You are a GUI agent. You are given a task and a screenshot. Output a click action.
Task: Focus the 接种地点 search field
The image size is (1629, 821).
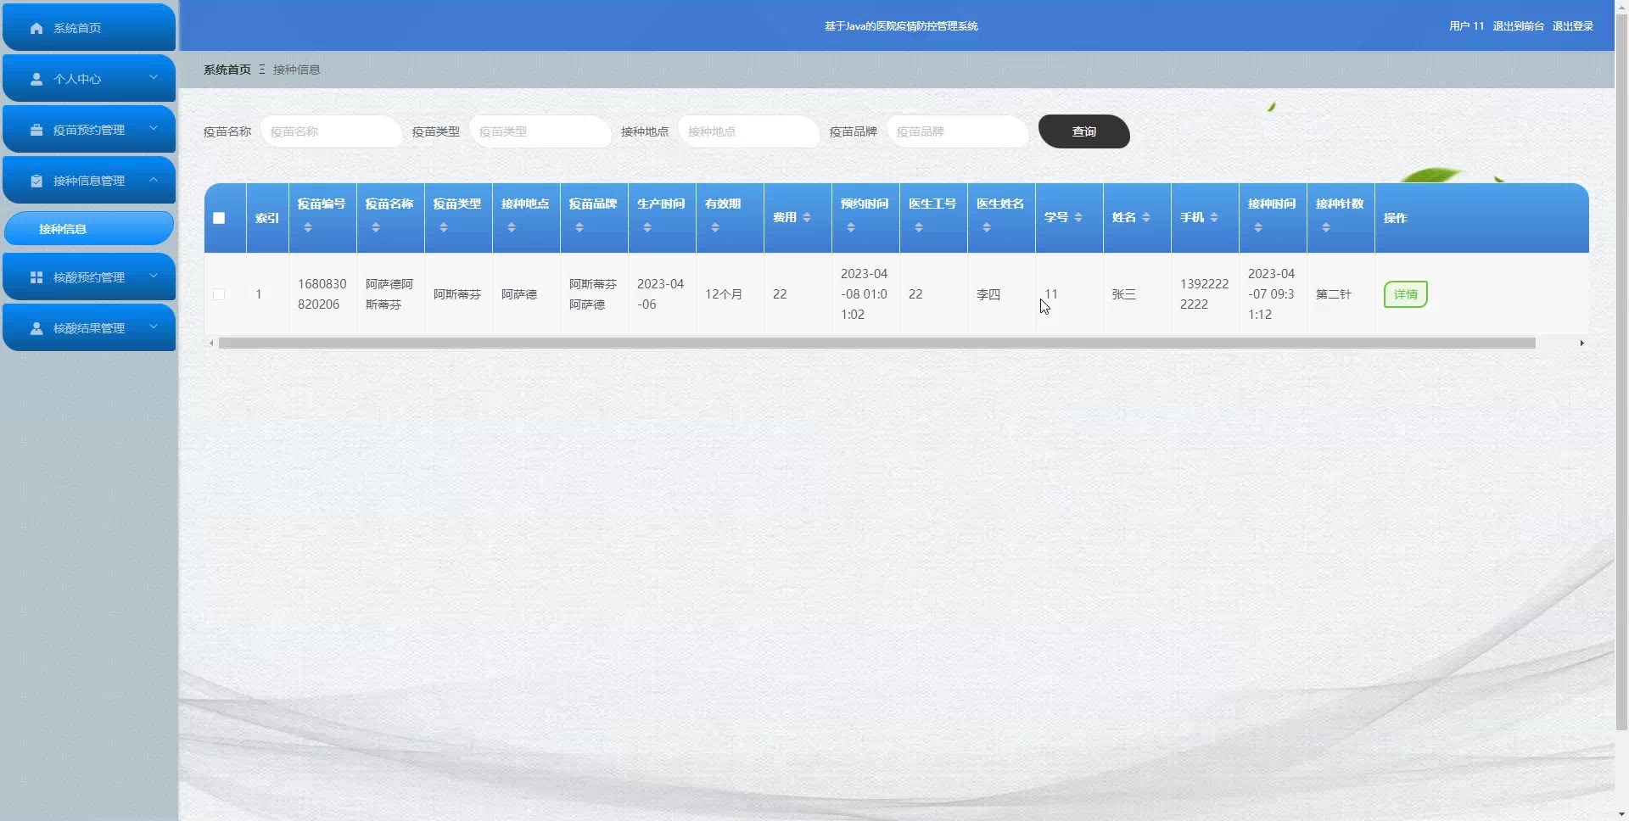click(749, 131)
